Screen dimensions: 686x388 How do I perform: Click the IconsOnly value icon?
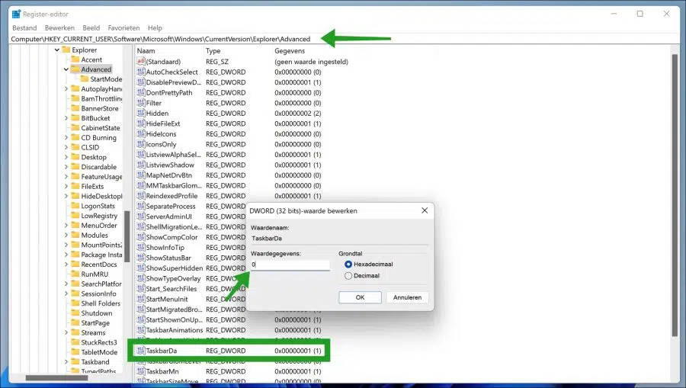(141, 144)
